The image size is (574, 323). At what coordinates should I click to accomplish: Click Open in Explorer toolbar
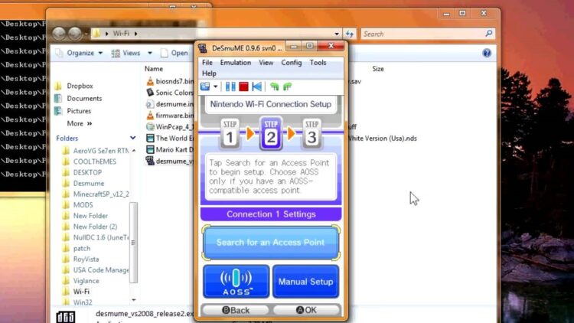[x=174, y=53]
